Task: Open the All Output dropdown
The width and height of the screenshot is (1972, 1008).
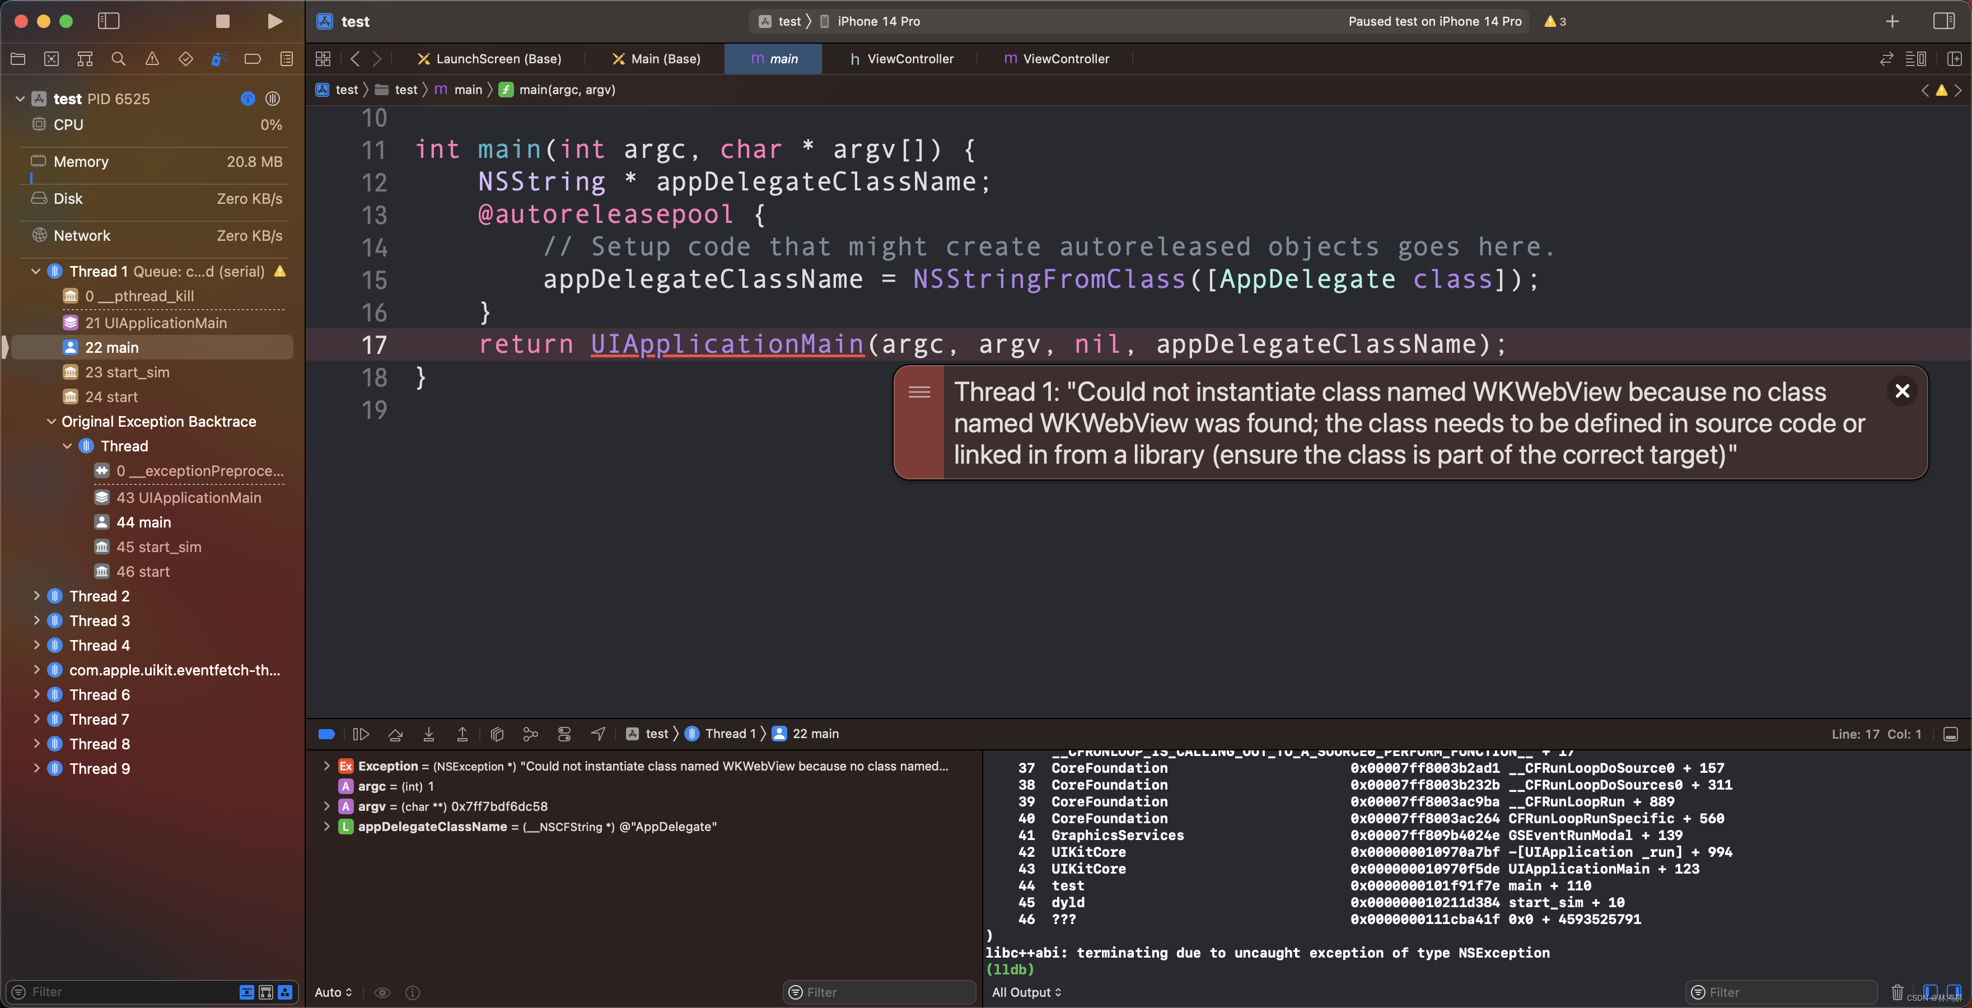Action: pyautogui.click(x=1026, y=992)
